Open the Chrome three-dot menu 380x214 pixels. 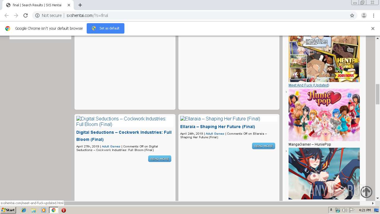click(x=373, y=15)
